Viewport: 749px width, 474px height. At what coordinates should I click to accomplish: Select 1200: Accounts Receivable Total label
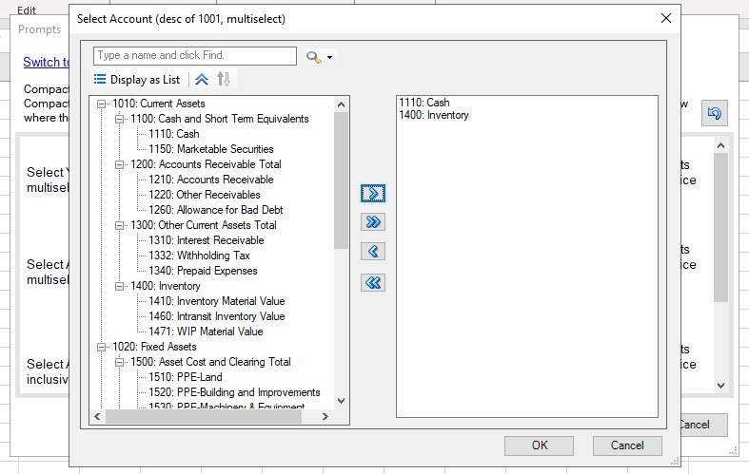pos(206,164)
